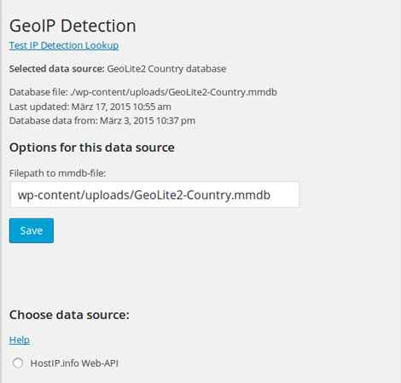Click the Options for this data source heading

pos(92,148)
